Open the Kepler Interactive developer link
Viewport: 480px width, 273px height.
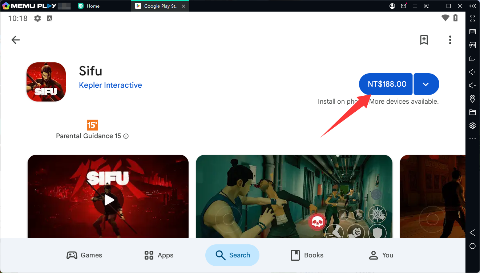coord(110,85)
